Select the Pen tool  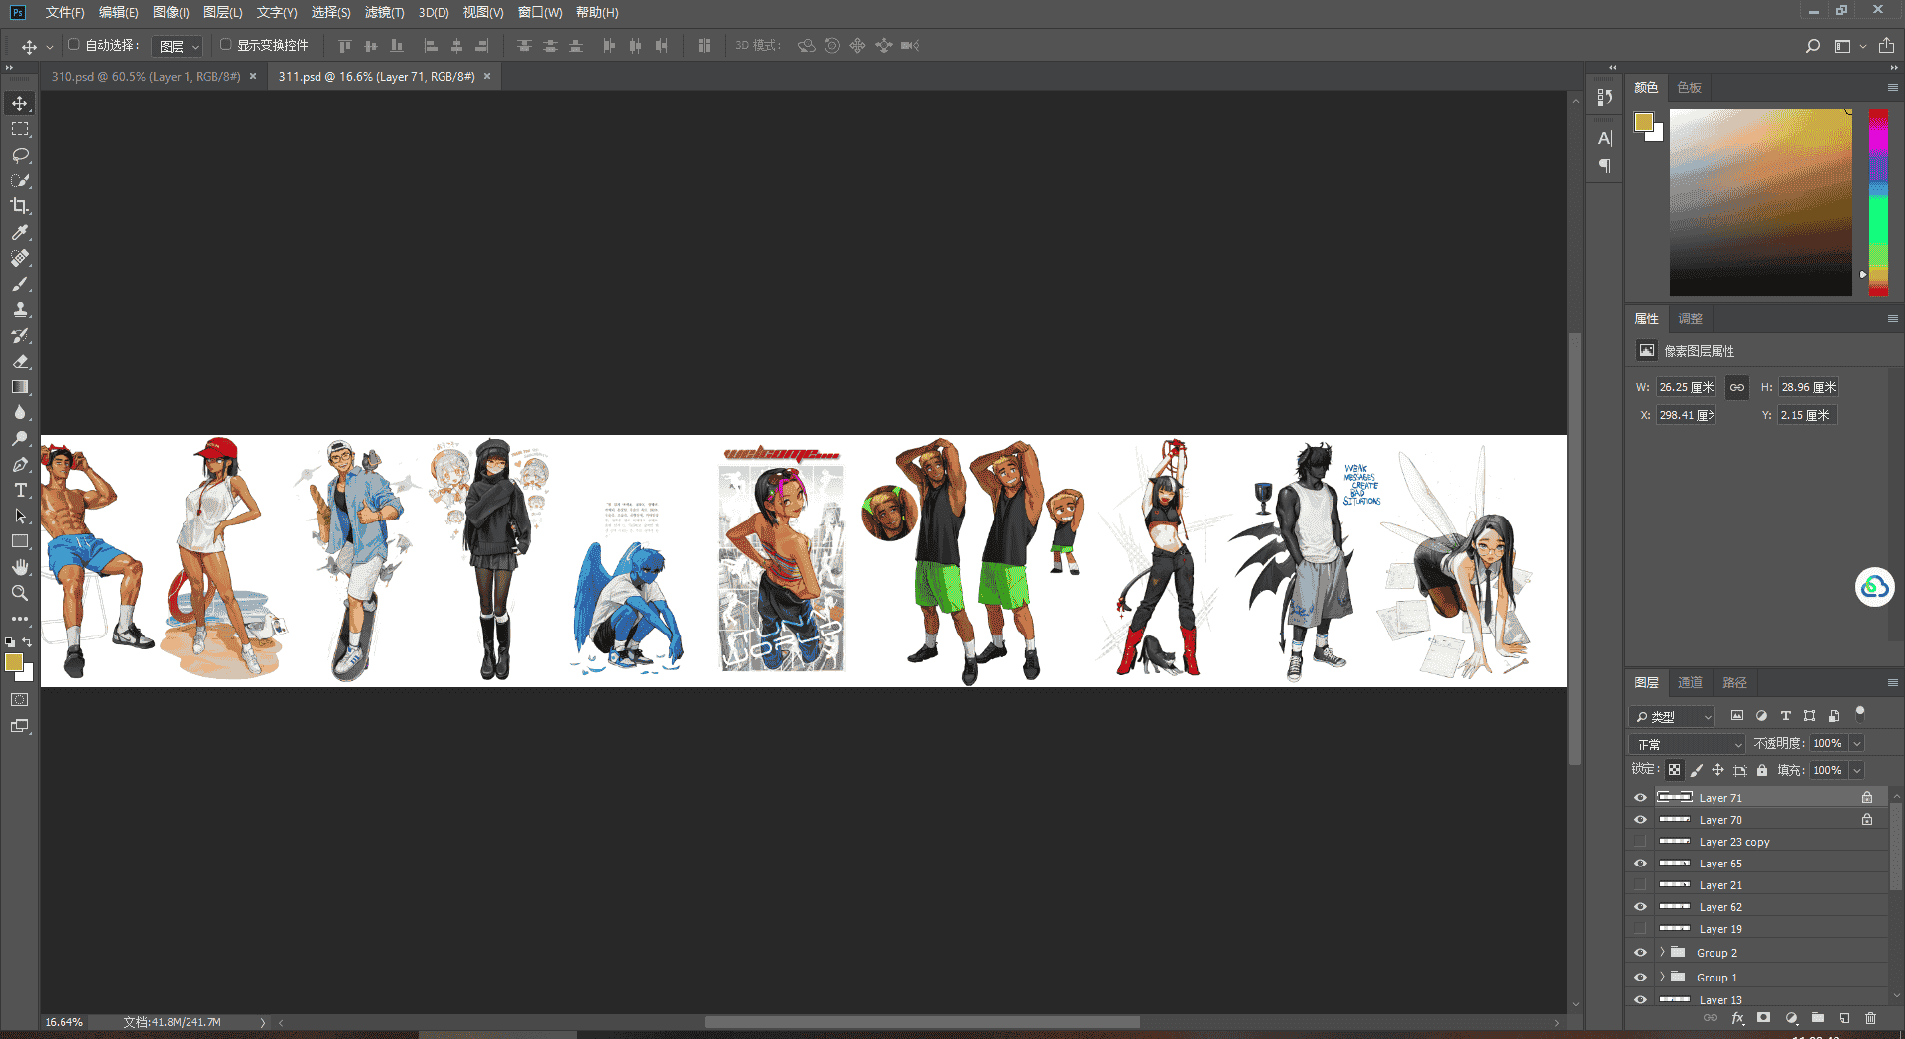(x=20, y=464)
